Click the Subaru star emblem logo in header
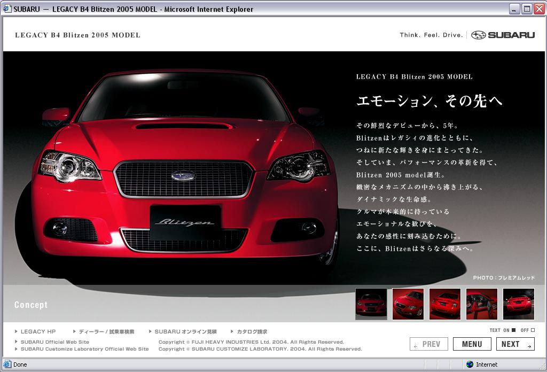Viewport: 547px width, 372px height. pyautogui.click(x=478, y=35)
